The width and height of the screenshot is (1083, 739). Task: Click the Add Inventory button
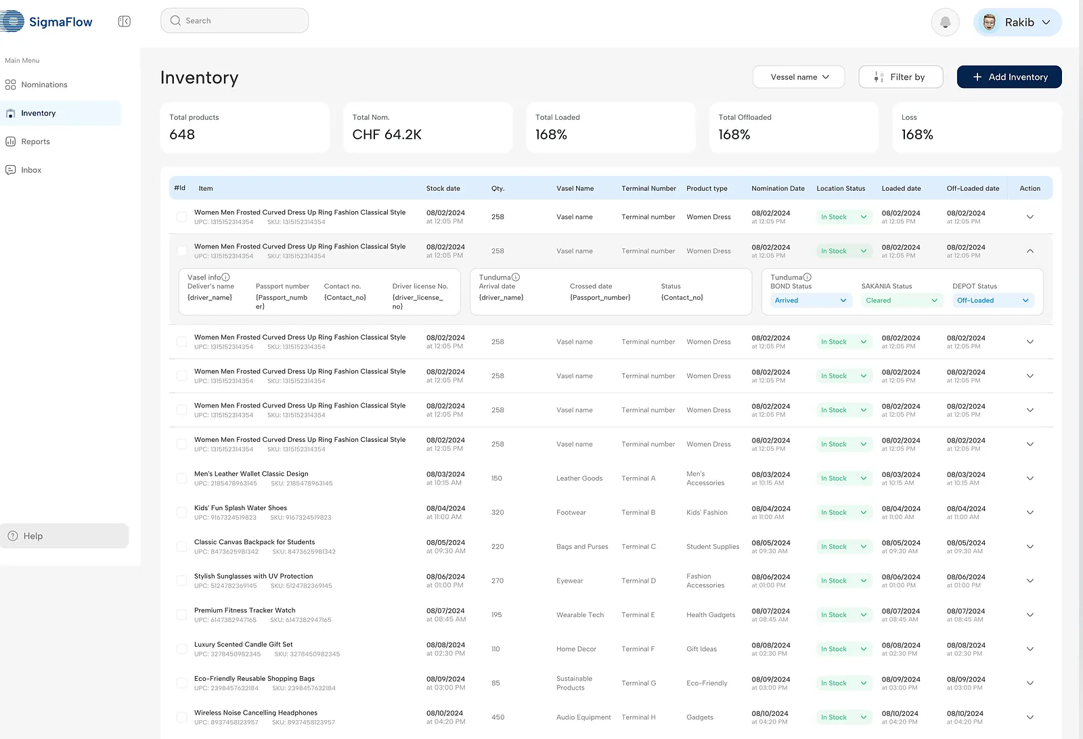click(1009, 77)
